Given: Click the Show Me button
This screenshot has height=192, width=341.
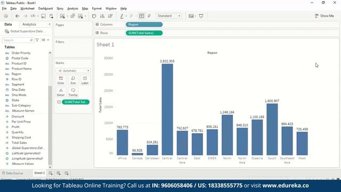Looking at the screenshot, I should 324,16.
